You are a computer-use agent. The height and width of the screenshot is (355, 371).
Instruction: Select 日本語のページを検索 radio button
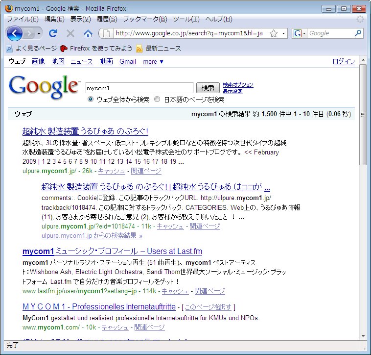point(157,100)
